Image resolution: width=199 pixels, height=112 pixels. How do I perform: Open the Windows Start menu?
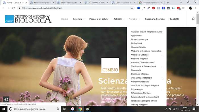pos(4,109)
